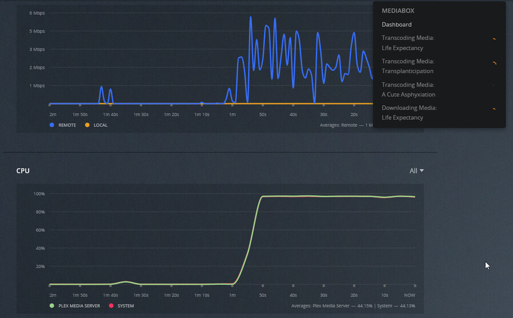Click the 1m 30s label on CPU axis
The height and width of the screenshot is (318, 513).
141,295
